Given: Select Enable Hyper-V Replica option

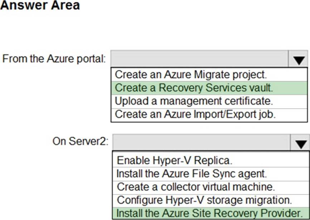Looking at the screenshot, I should pos(211,160).
